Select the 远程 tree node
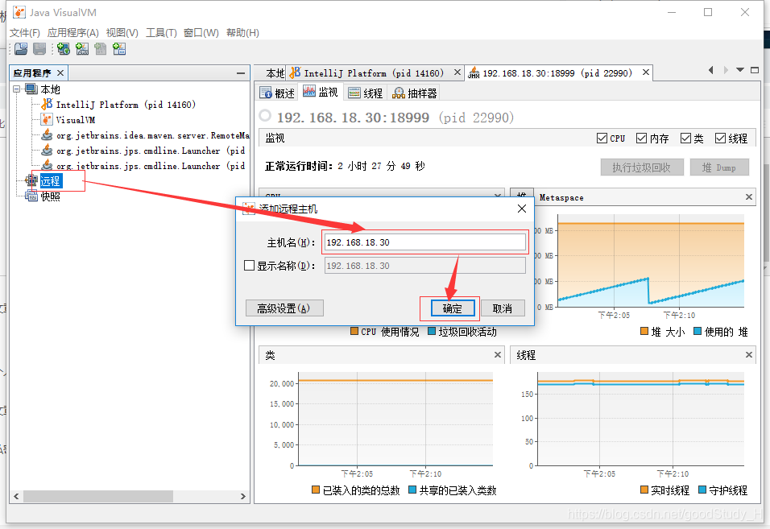 pos(51,180)
